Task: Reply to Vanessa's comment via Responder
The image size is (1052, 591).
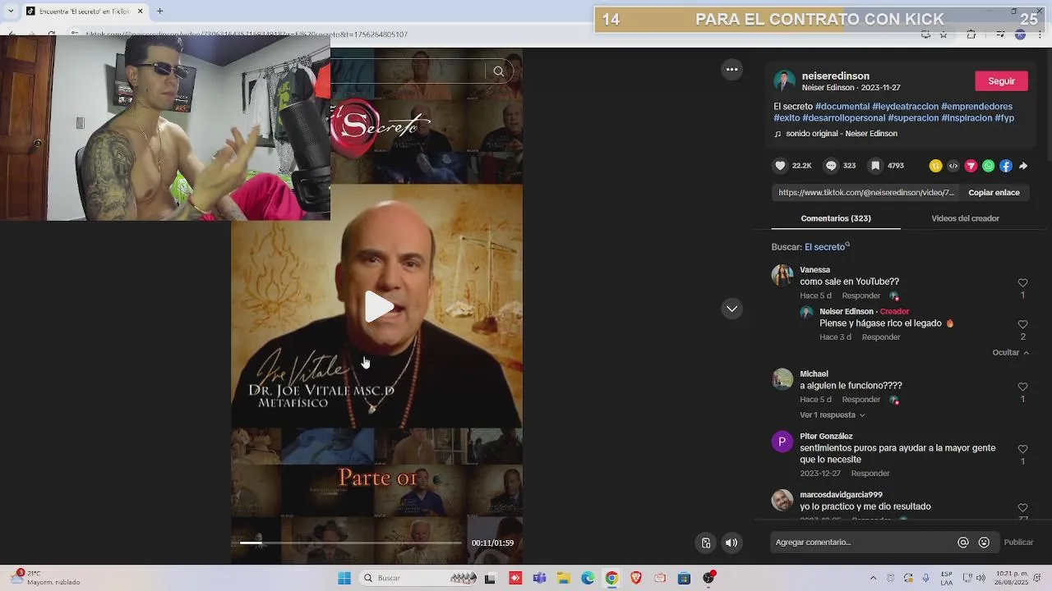Action: [861, 295]
